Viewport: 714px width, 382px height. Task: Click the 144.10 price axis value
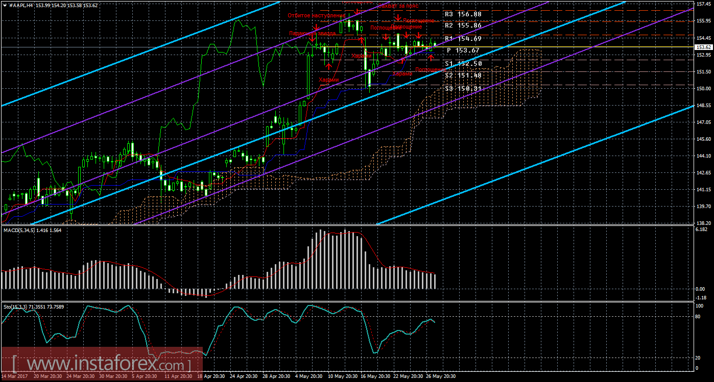703,156
